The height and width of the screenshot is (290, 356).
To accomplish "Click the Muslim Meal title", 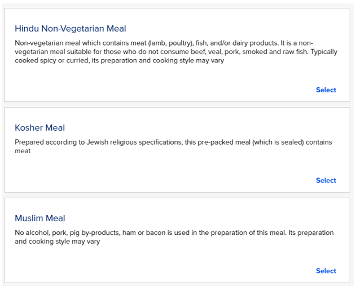I will click(40, 218).
